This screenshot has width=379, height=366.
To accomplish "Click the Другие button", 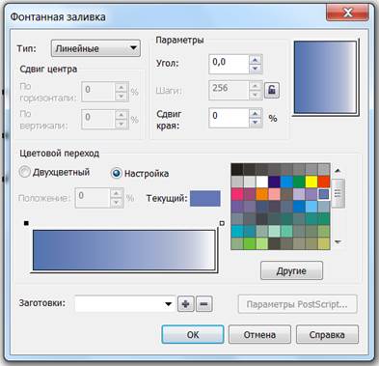I will click(291, 270).
